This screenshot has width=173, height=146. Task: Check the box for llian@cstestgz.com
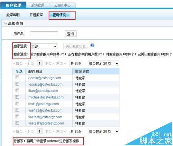coord(17,90)
